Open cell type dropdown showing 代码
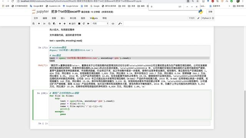246x138 pixels. 100,23
